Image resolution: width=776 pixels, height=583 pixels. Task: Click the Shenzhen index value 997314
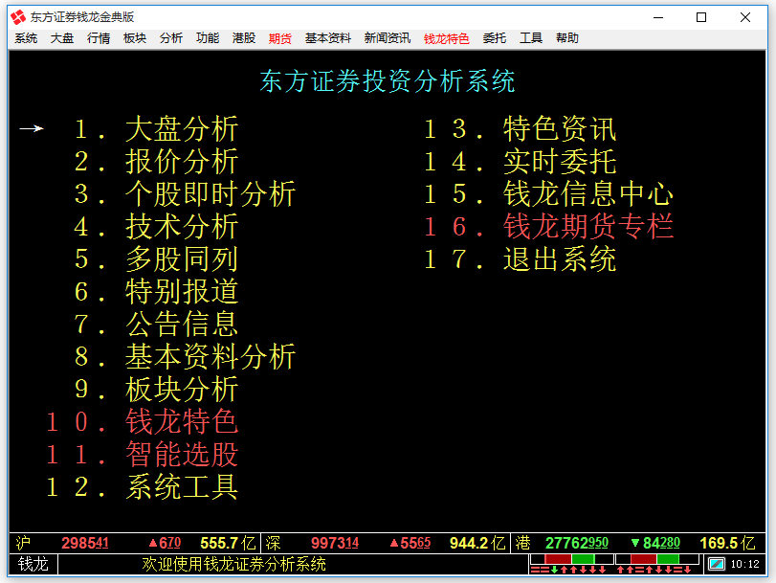335,544
